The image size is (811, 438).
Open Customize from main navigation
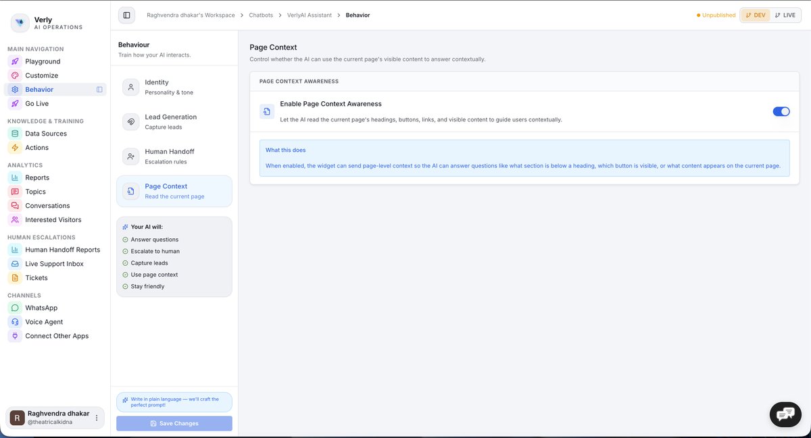55,76
